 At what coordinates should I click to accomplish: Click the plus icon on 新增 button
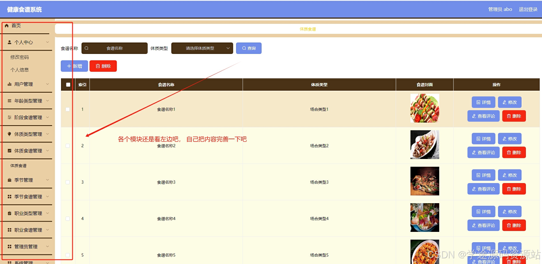69,66
